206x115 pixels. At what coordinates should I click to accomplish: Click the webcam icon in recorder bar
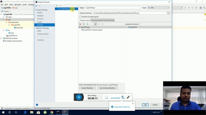pos(123,97)
